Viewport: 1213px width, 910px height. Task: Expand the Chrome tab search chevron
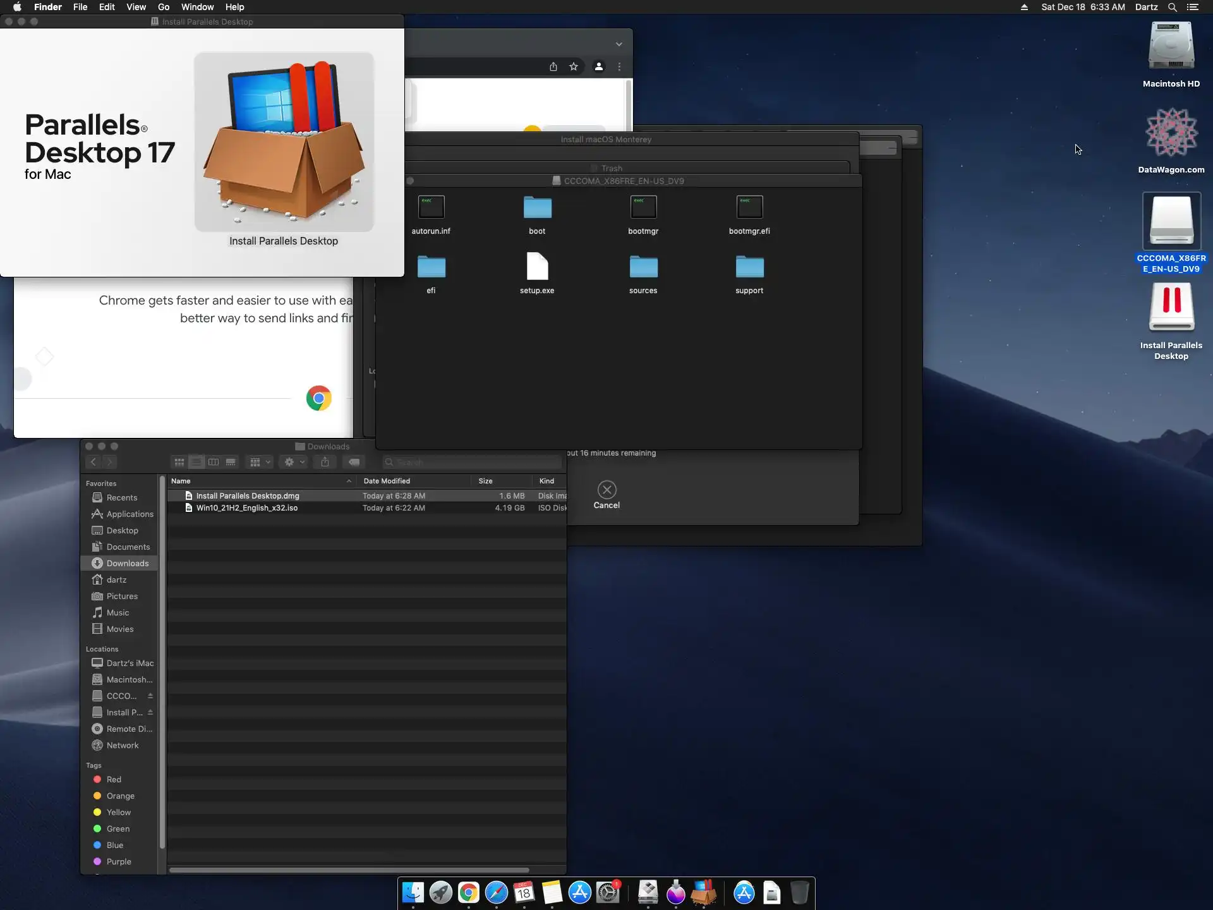[x=619, y=44]
